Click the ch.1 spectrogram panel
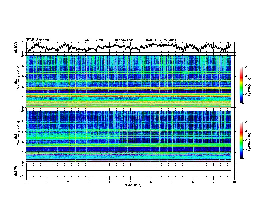This screenshot has height=204, width=264. (128, 81)
